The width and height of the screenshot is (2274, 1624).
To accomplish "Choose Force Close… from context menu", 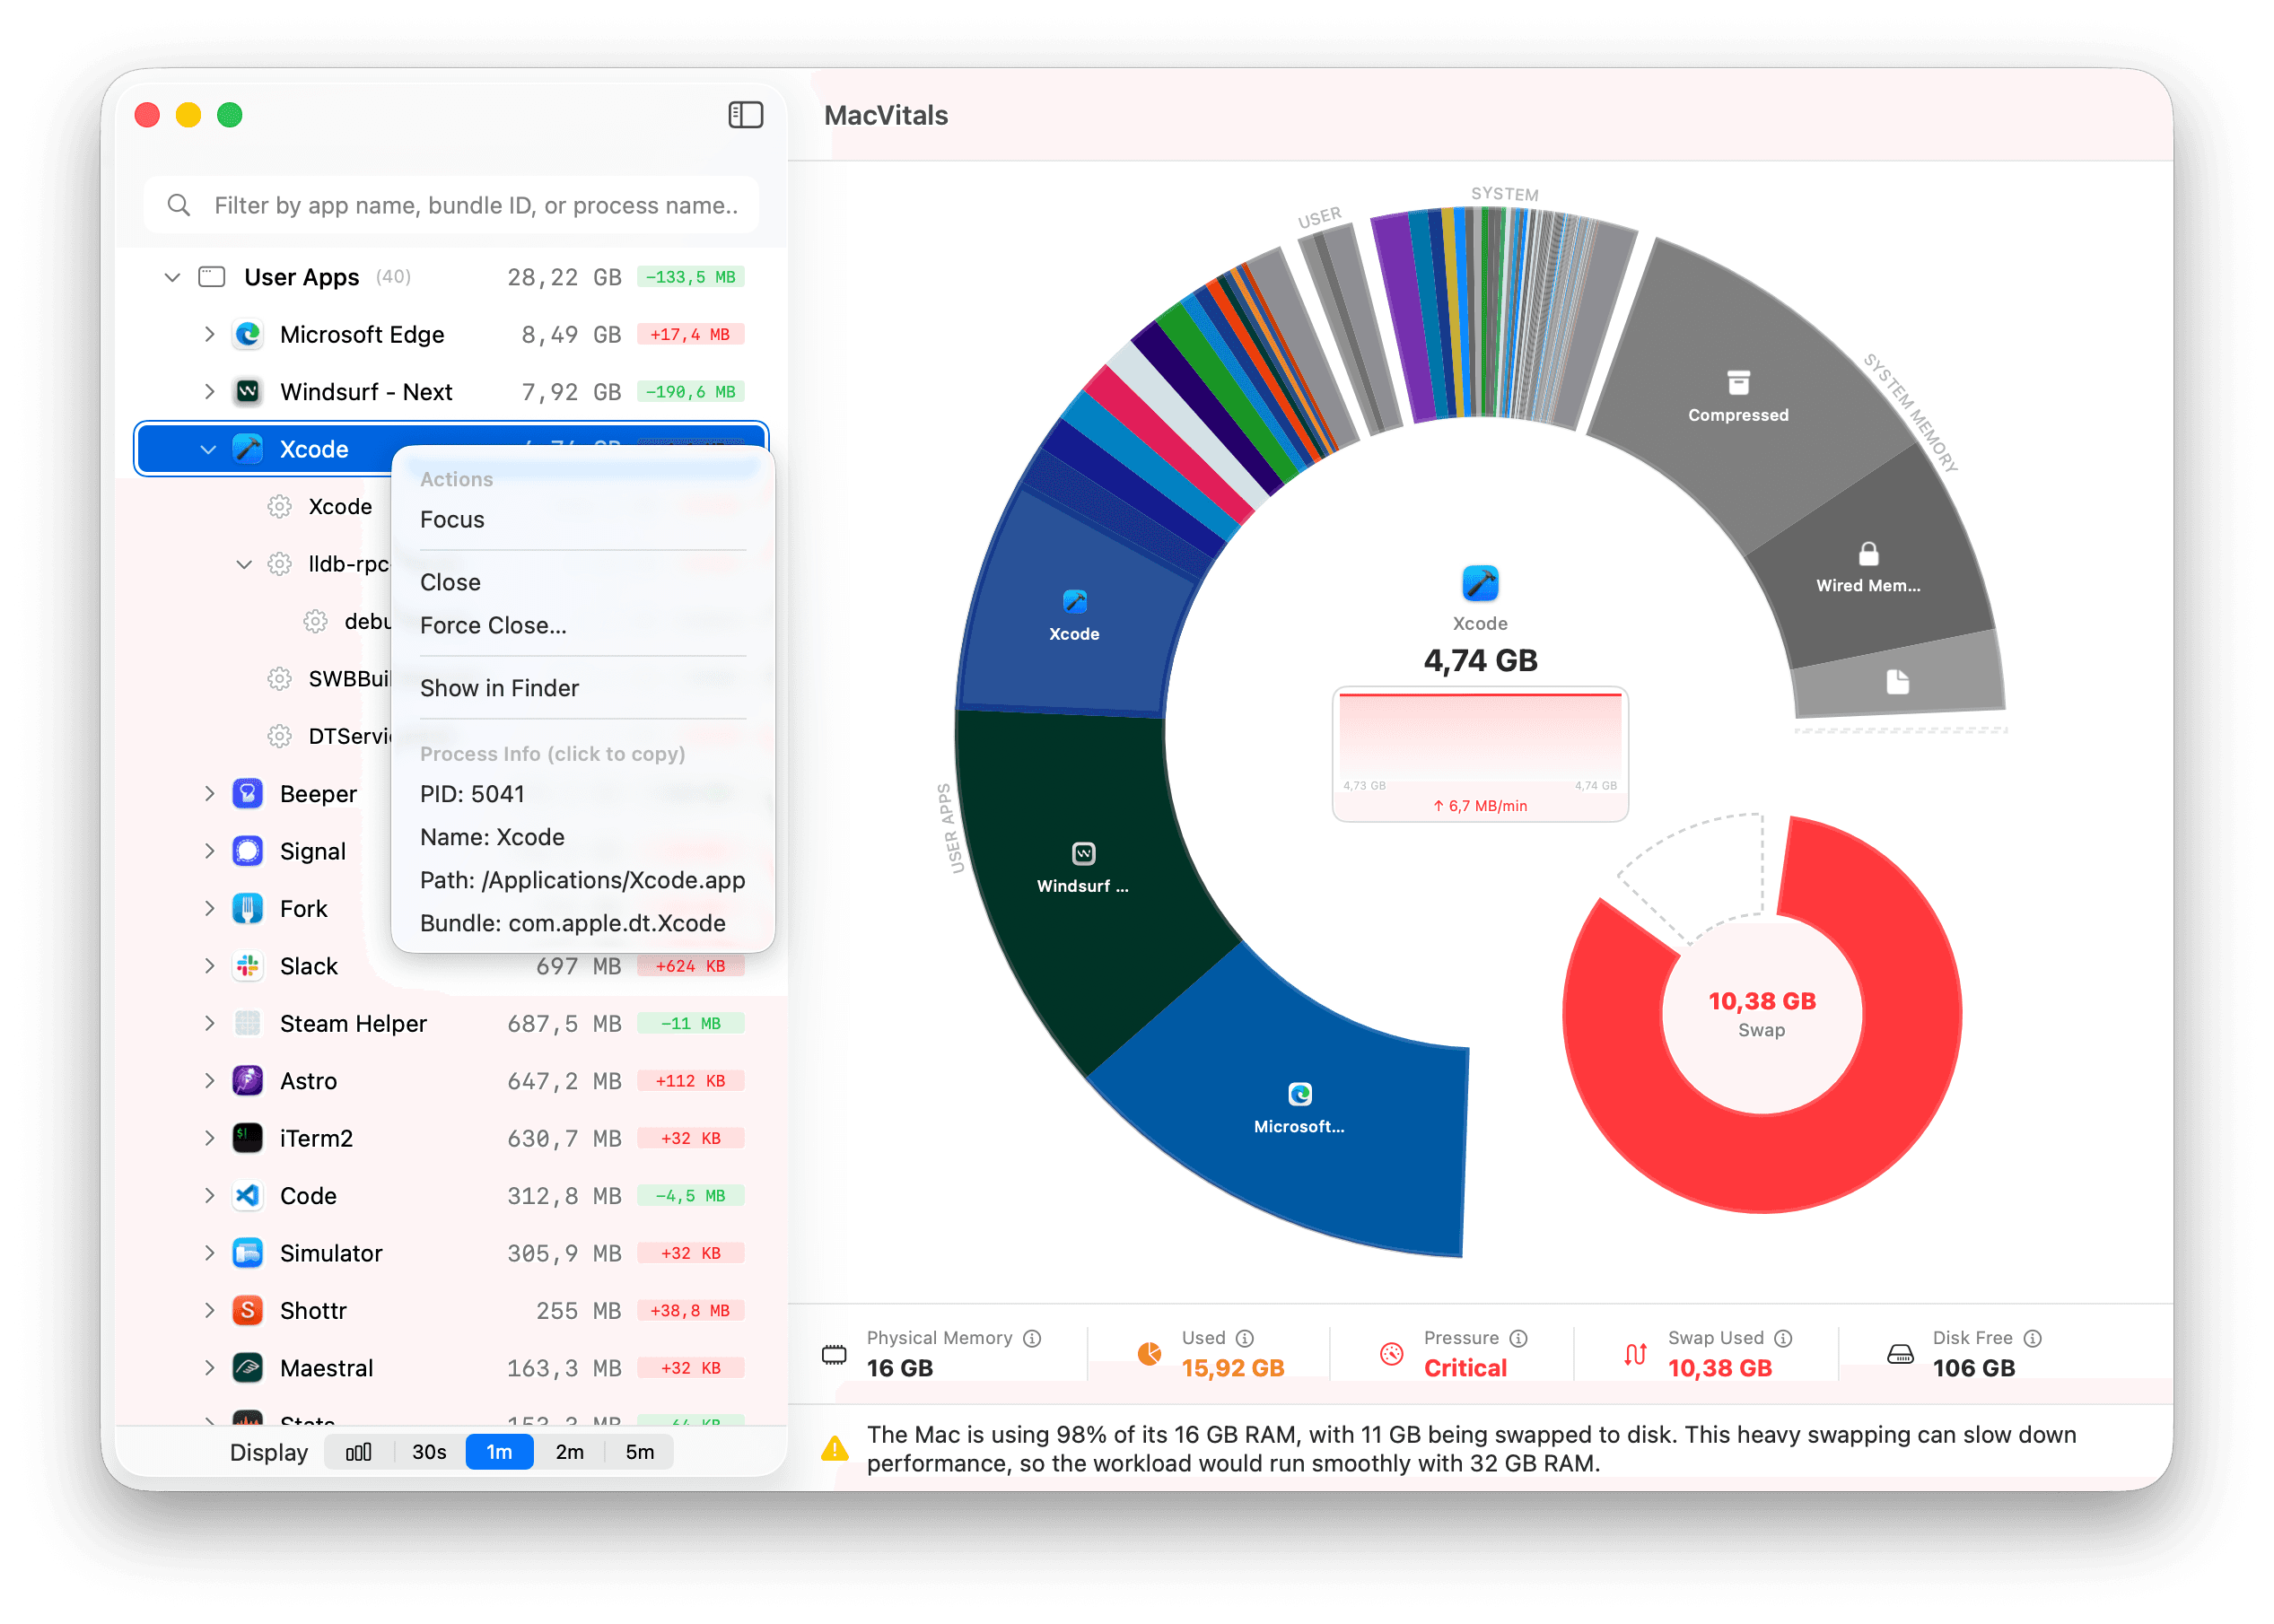I will (493, 626).
